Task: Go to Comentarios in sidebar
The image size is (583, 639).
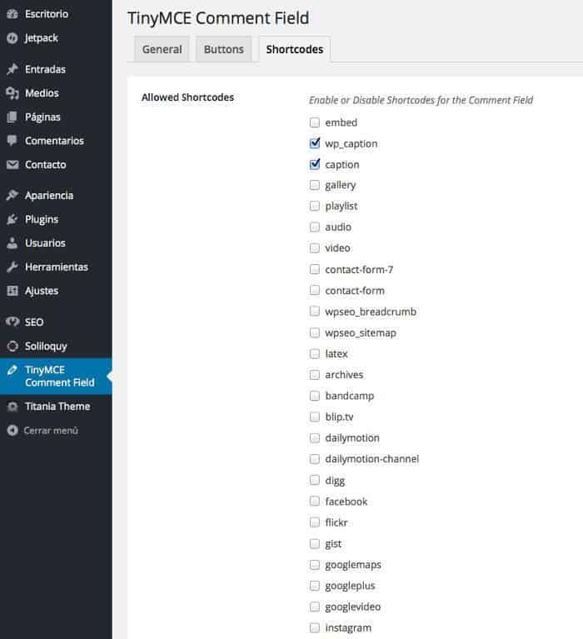Action: [56, 141]
